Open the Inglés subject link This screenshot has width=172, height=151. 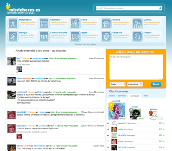pos(84,33)
